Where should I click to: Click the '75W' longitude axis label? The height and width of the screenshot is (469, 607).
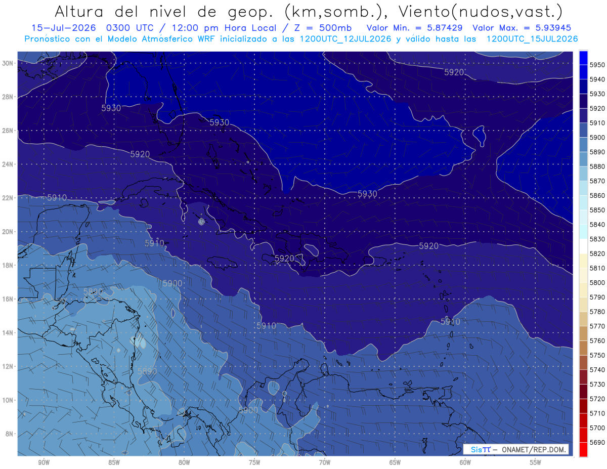tap(254, 462)
